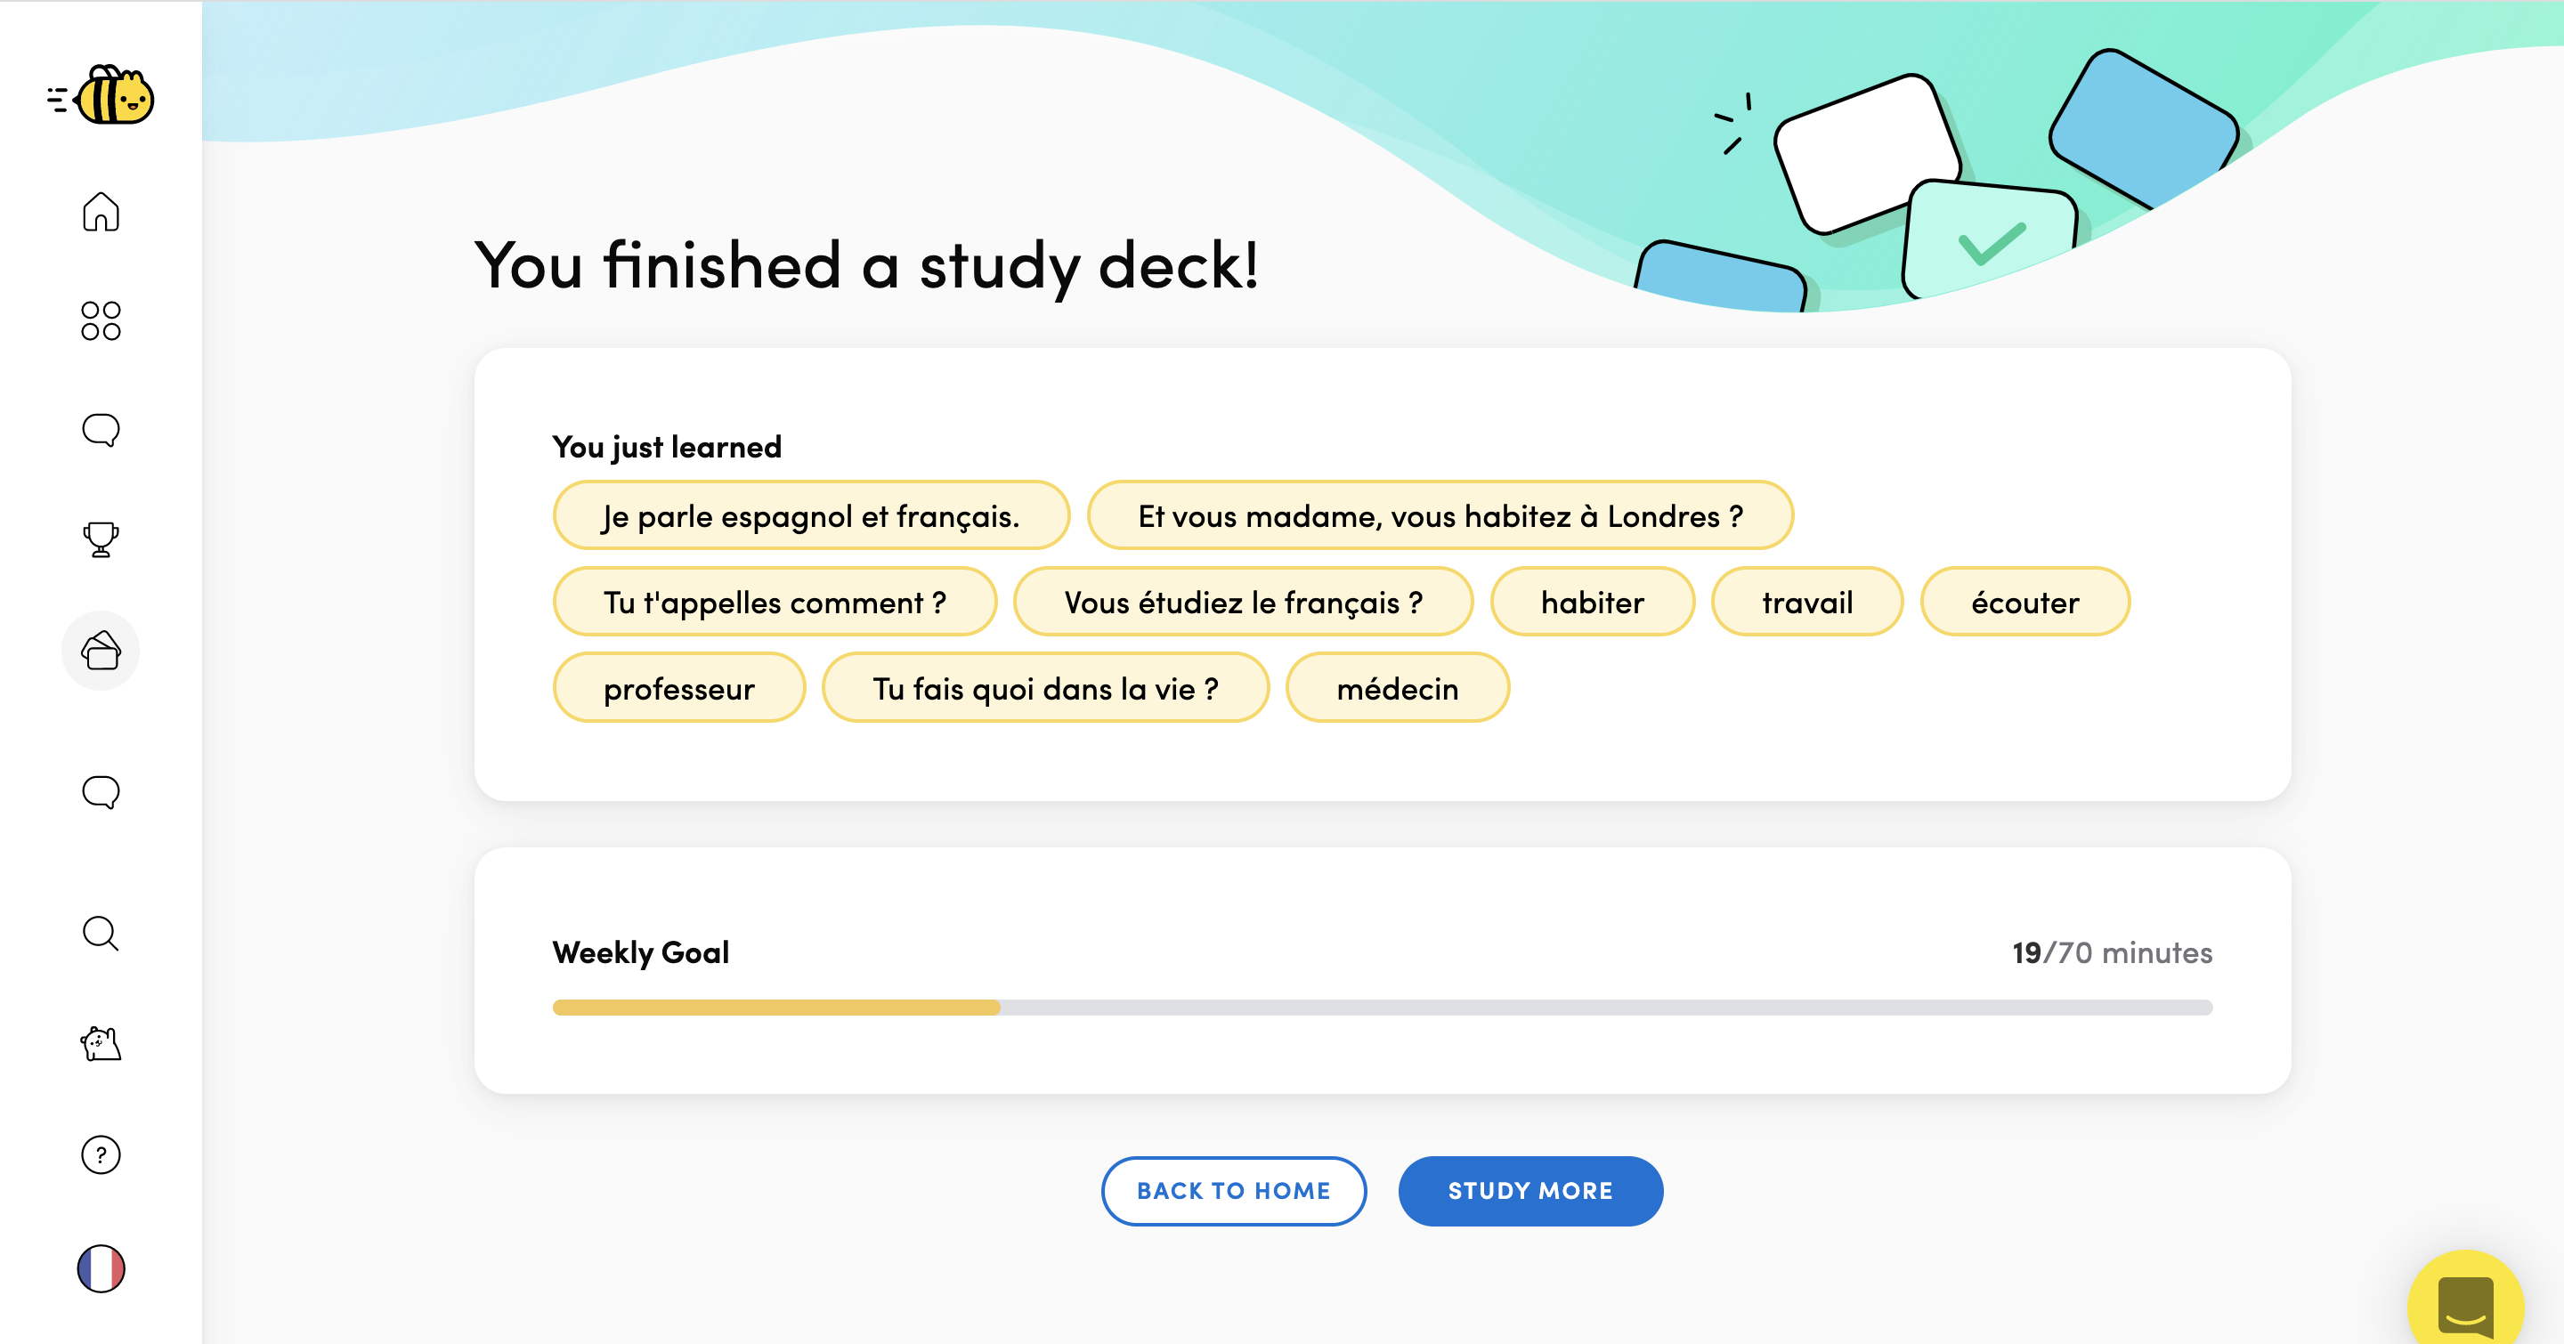Select the 'Tu t'appelles comment ?' chip

click(775, 602)
